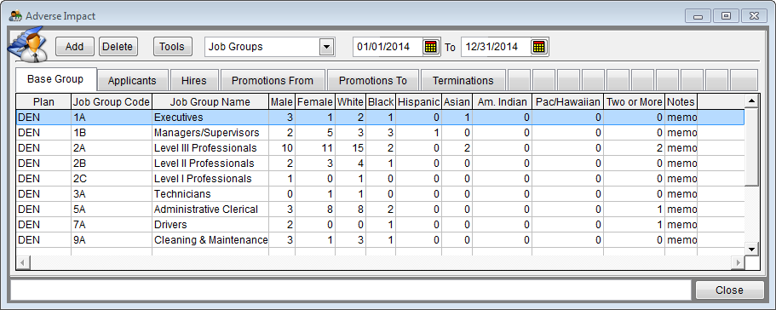This screenshot has width=776, height=310.
Task: Click the 12/31/2014 end date field
Action: [497, 47]
